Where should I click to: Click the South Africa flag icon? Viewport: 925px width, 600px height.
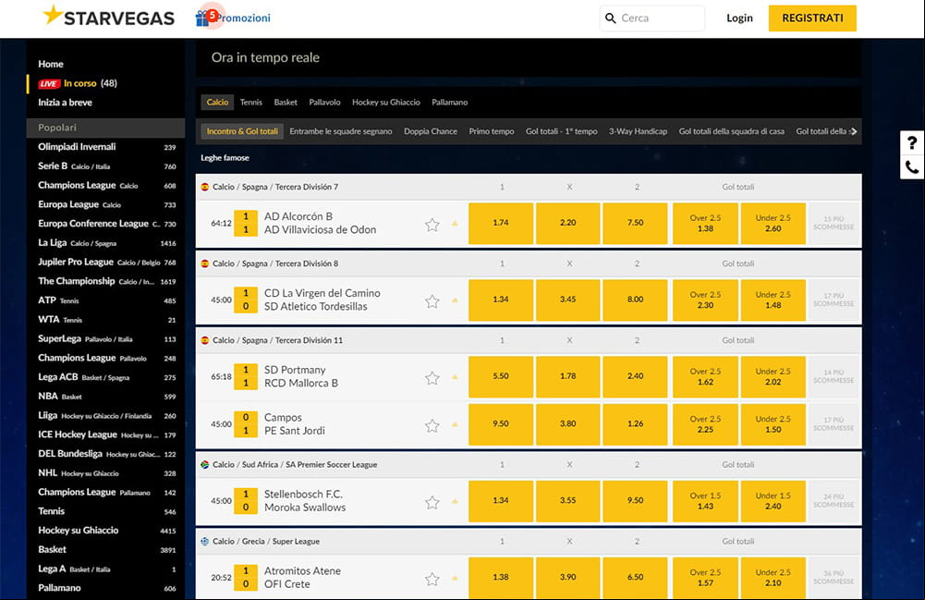tap(205, 465)
